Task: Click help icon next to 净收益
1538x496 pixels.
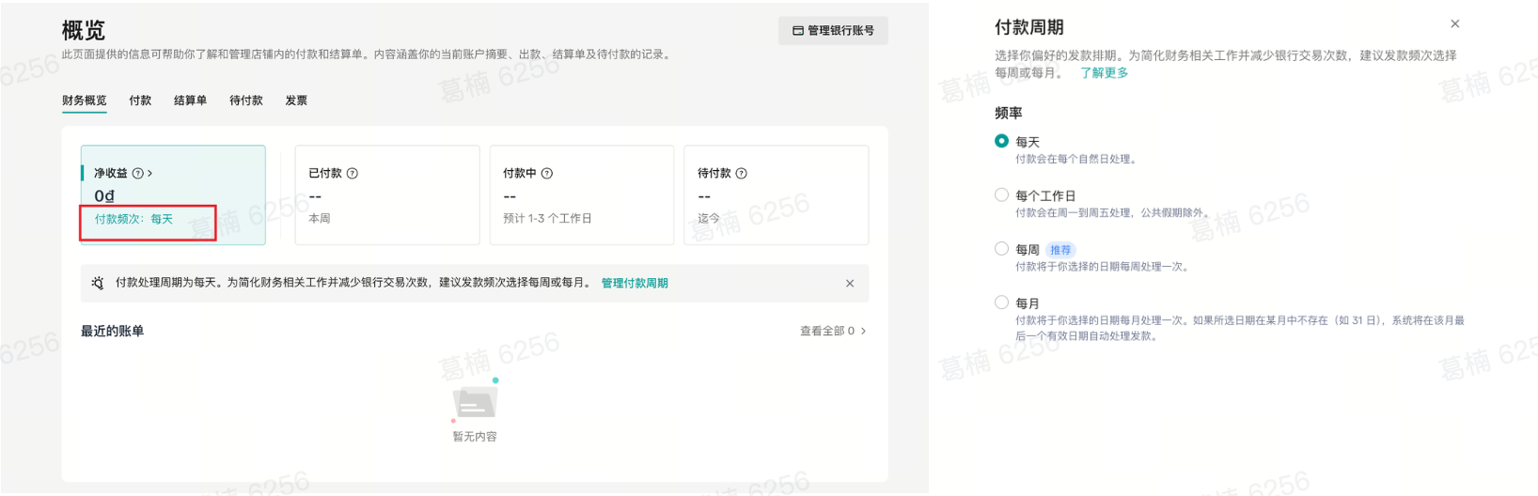Action: point(138,173)
